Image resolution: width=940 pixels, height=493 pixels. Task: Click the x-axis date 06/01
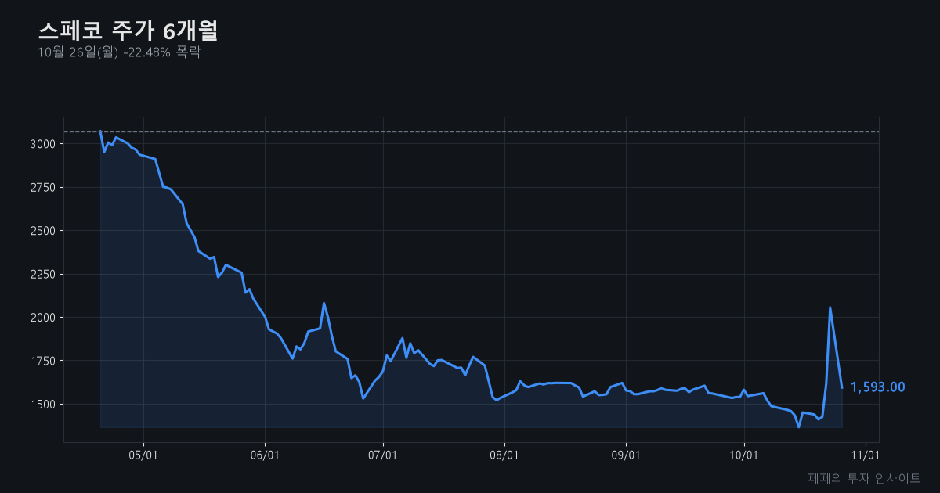click(x=265, y=454)
